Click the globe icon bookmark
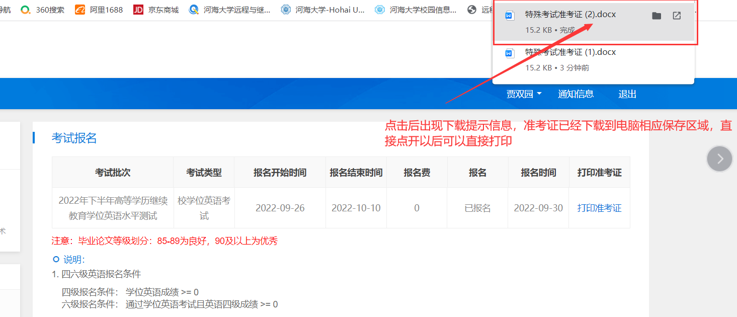 (471, 10)
